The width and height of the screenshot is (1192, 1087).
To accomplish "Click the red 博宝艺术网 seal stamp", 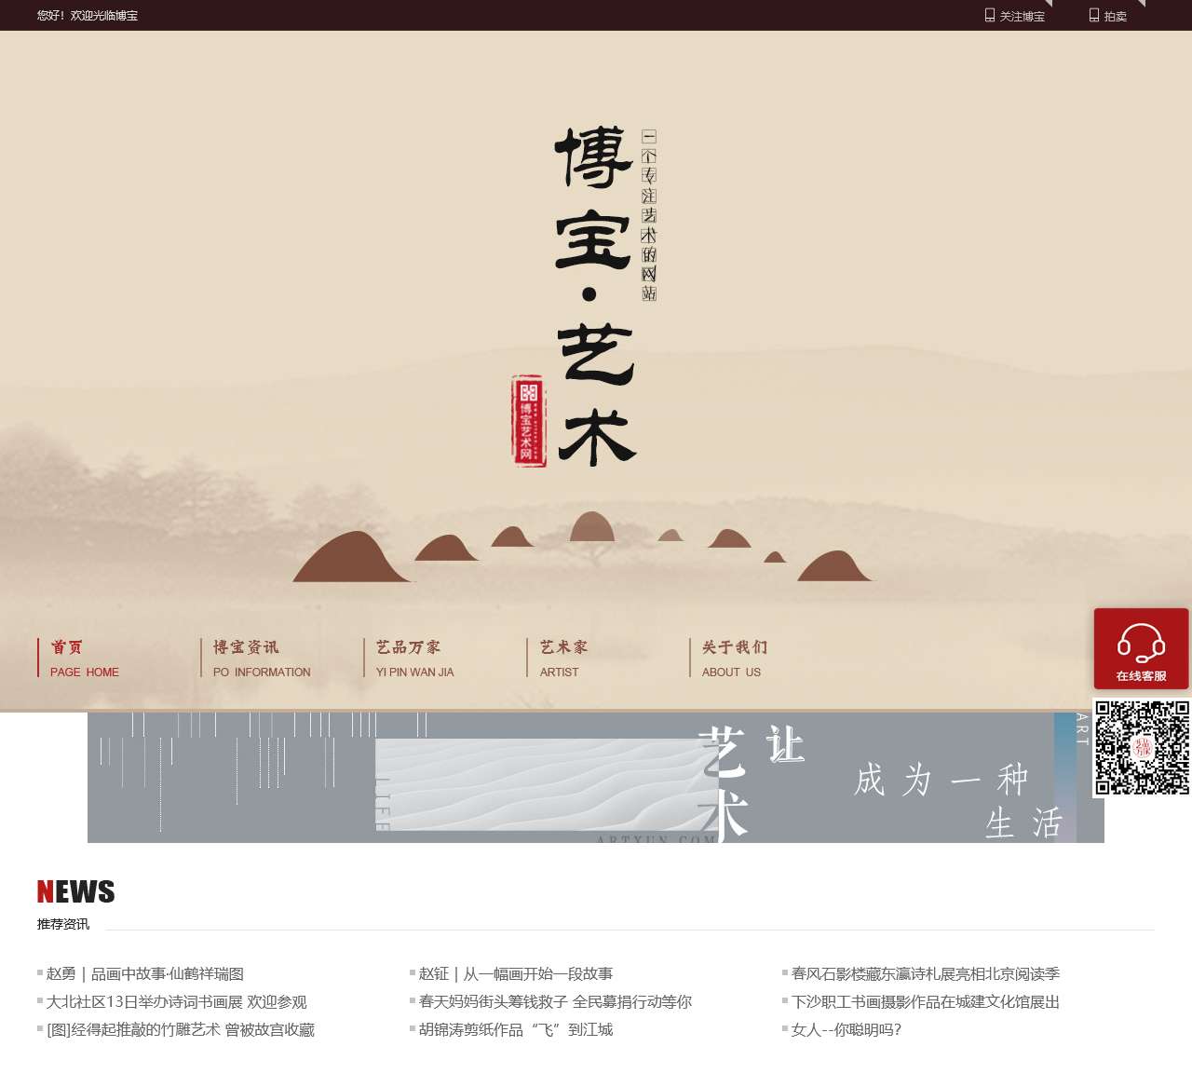I will 529,420.
